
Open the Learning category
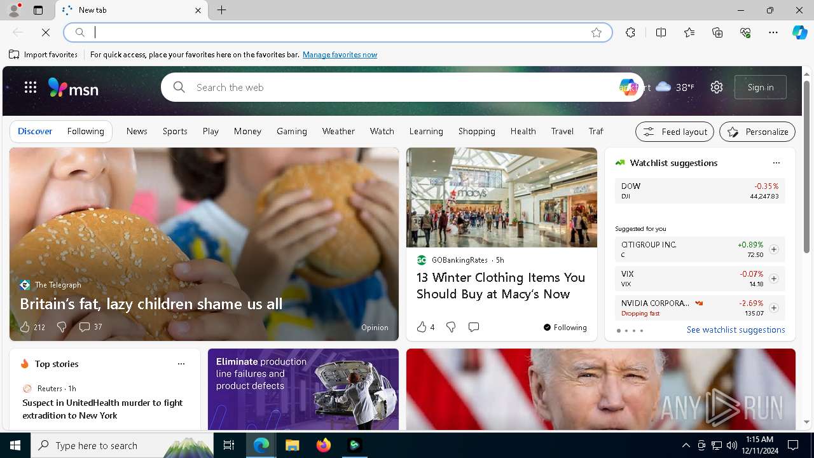pyautogui.click(x=426, y=131)
